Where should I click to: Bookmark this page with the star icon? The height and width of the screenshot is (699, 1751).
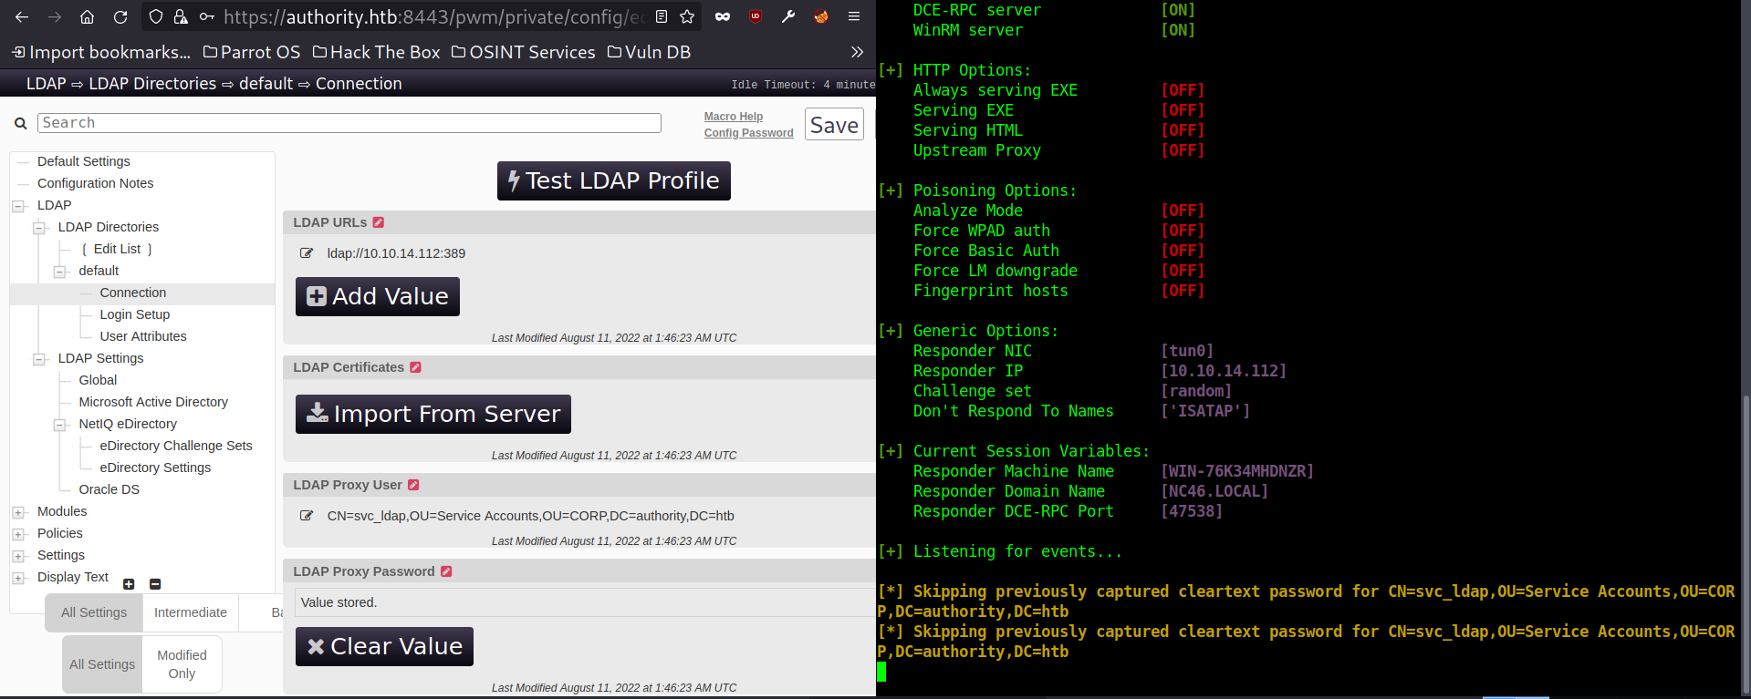point(687,16)
